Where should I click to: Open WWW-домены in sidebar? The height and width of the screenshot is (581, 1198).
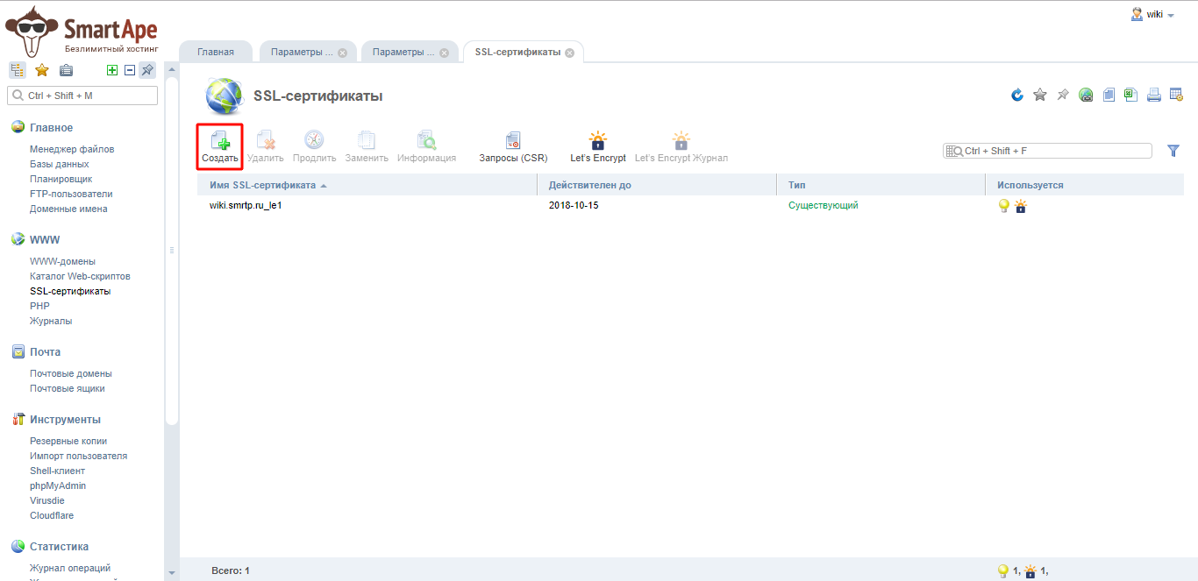tap(62, 261)
